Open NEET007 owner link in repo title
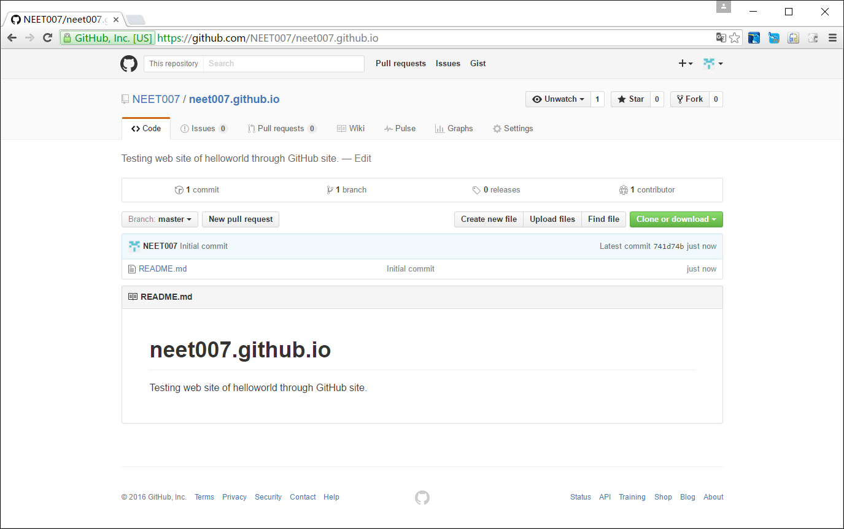 point(156,99)
